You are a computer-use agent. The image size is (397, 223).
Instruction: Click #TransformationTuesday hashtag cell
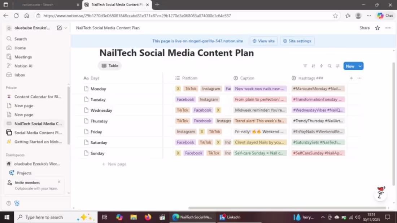318,99
